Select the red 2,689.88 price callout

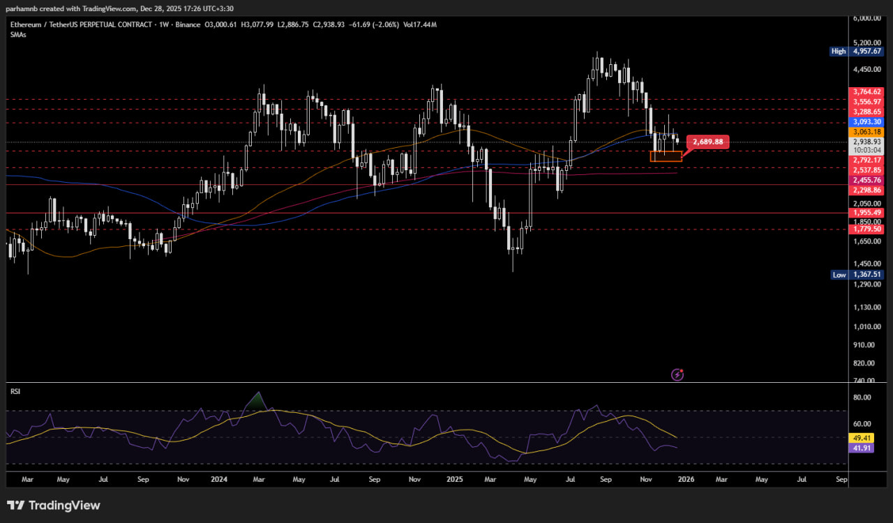(708, 142)
